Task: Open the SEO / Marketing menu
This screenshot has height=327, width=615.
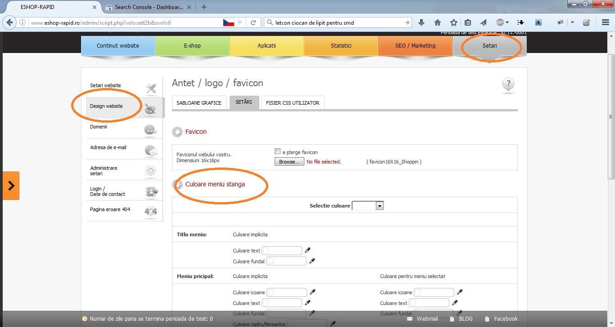Action: pyautogui.click(x=415, y=46)
